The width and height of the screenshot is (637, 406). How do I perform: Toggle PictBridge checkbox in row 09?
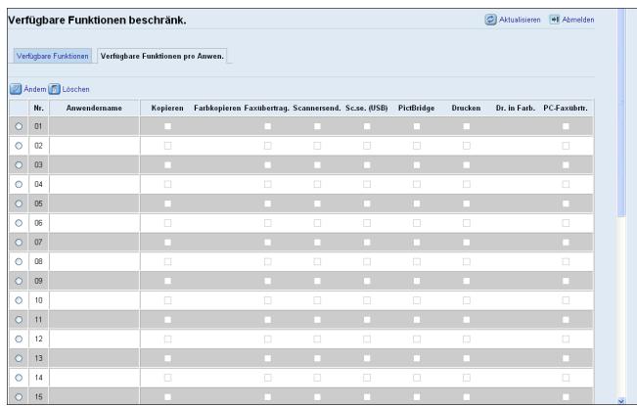click(x=417, y=281)
